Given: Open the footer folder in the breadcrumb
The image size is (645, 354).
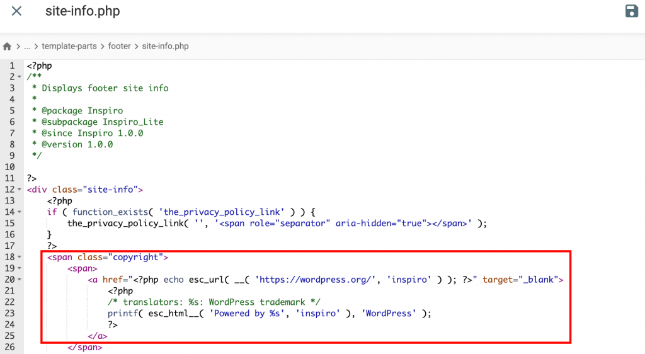Looking at the screenshot, I should coord(118,47).
